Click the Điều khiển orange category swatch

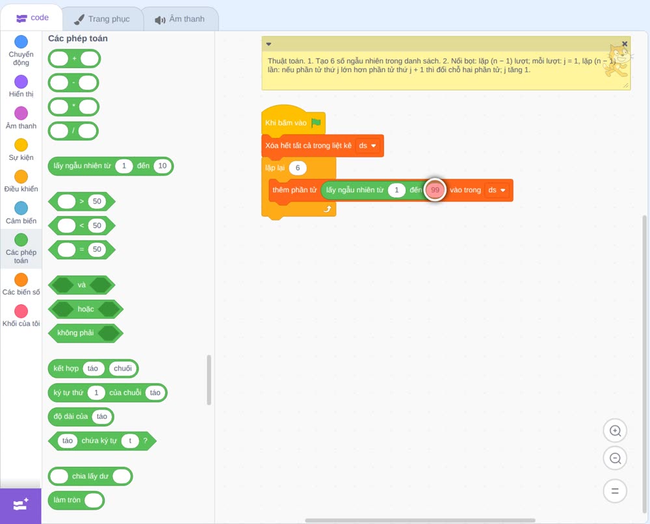coord(21,177)
